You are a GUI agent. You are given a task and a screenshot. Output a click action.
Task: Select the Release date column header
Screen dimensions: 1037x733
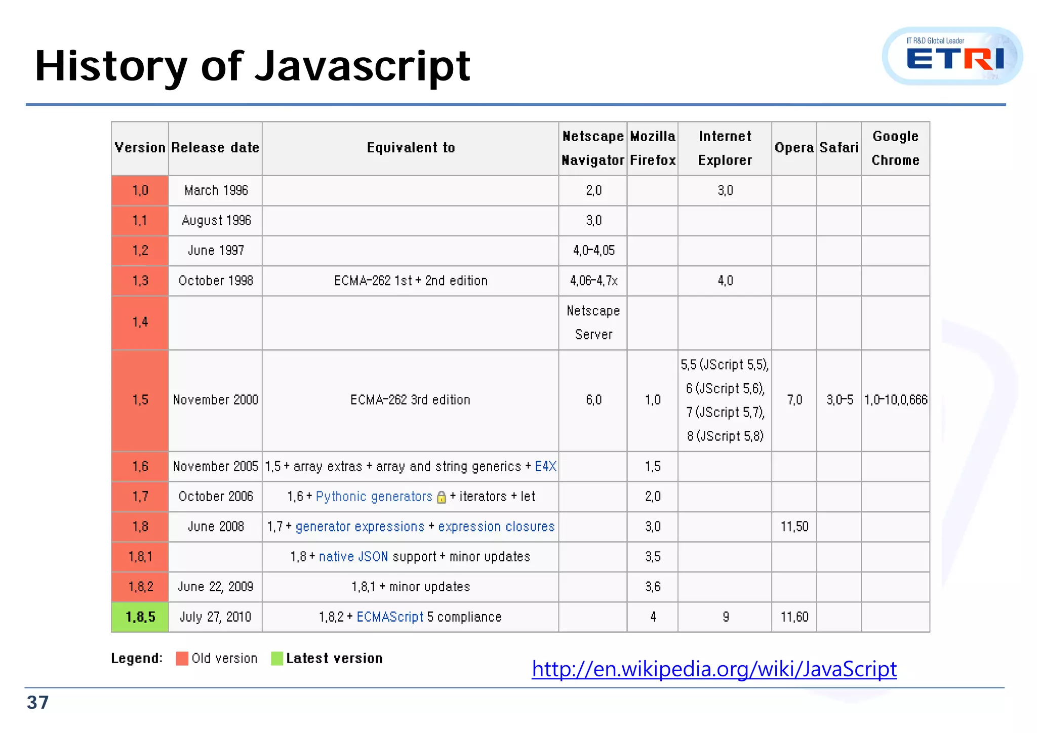tap(215, 148)
